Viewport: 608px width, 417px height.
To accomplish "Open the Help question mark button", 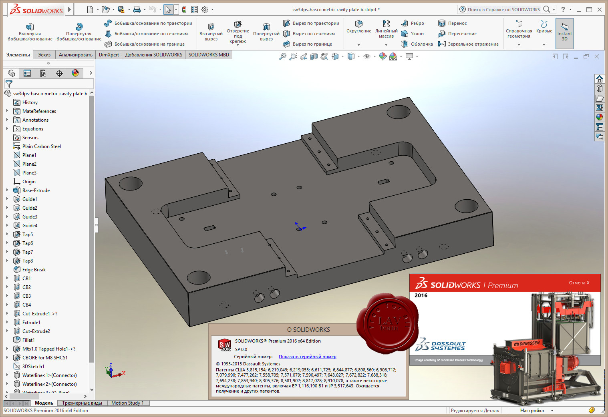I will point(563,10).
